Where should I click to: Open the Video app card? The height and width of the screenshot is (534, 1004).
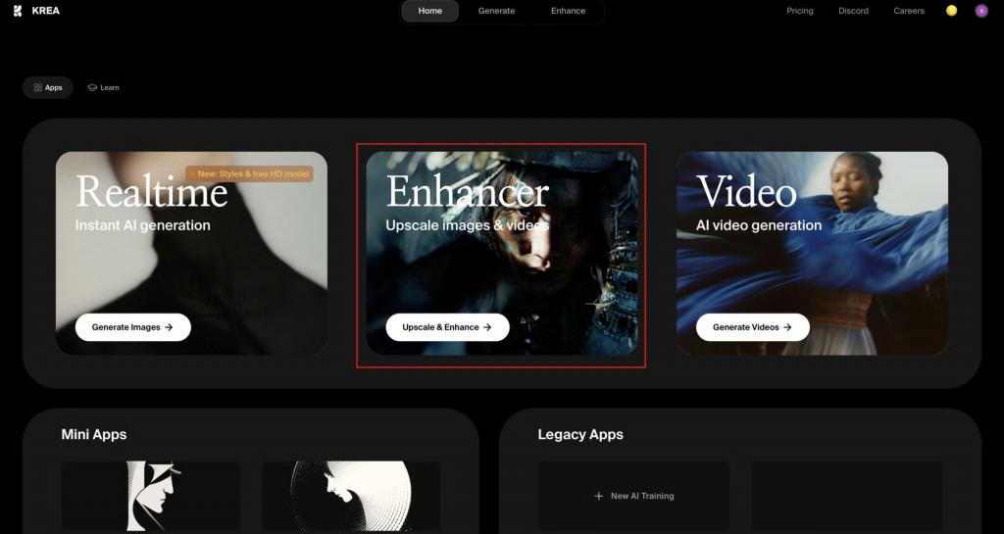813,253
